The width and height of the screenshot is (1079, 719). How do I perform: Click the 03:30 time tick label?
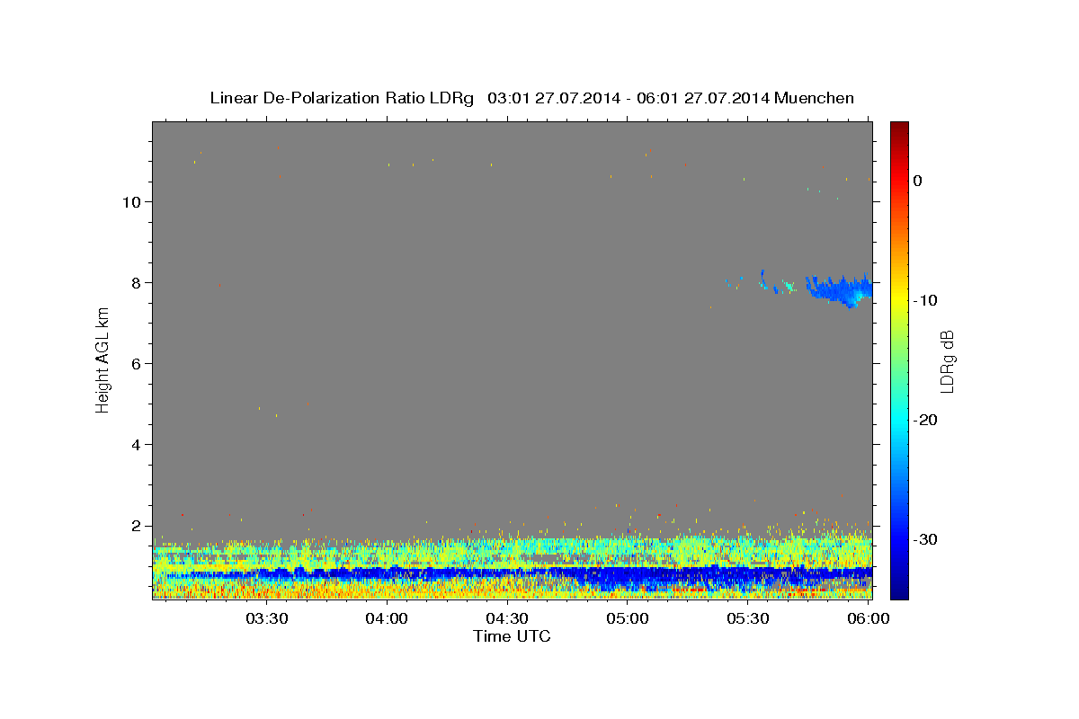click(x=267, y=618)
